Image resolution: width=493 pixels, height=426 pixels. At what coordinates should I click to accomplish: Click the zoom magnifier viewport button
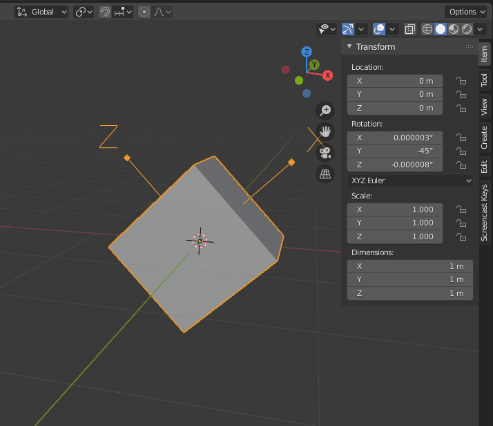tap(325, 111)
